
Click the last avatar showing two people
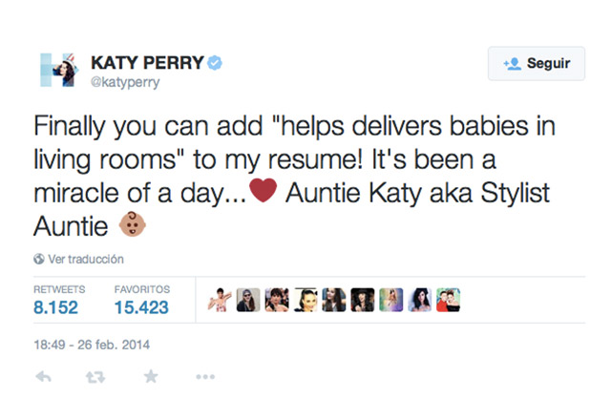pos(449,301)
